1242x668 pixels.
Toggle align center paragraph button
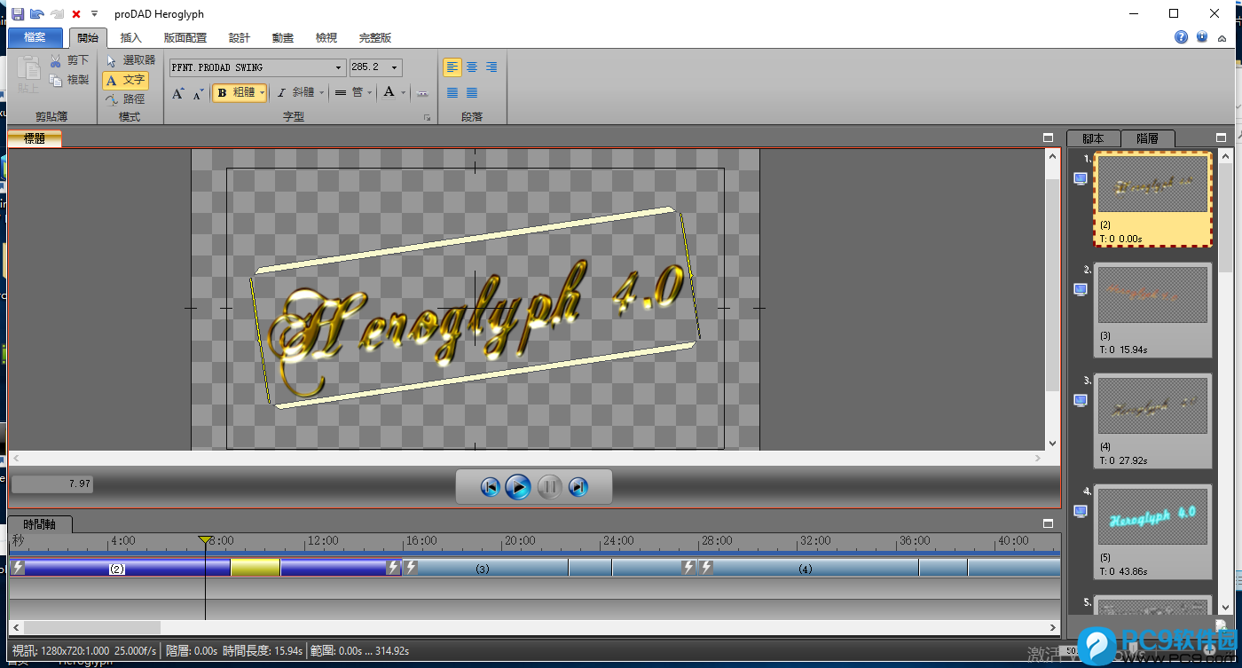tap(472, 67)
